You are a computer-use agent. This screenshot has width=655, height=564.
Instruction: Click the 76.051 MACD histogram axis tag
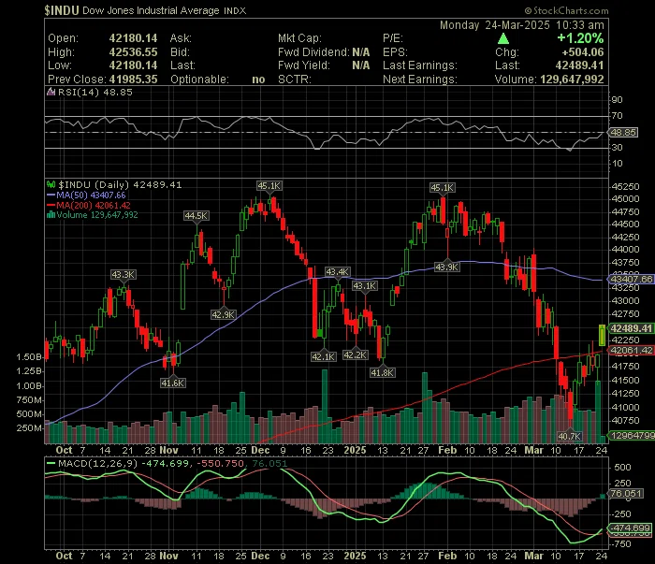coord(626,494)
